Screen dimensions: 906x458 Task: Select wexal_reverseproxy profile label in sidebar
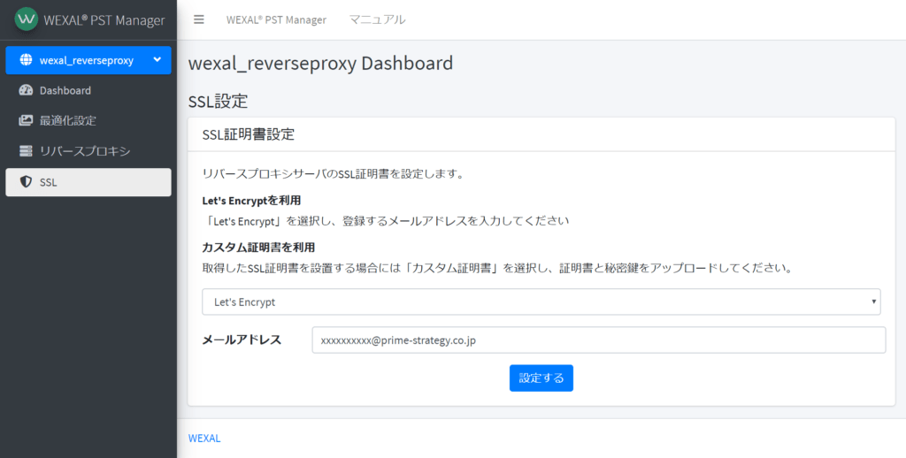(x=87, y=60)
